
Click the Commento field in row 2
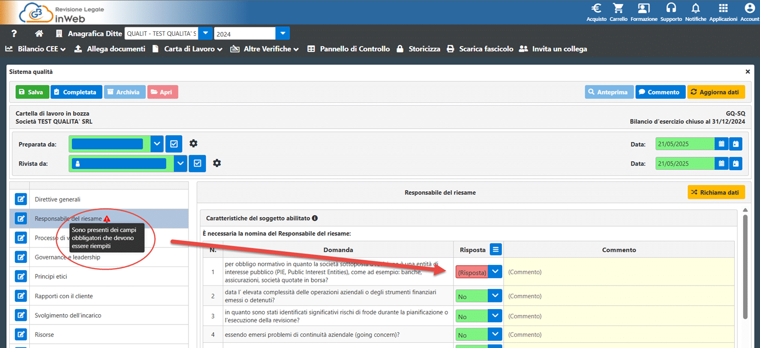(619, 296)
